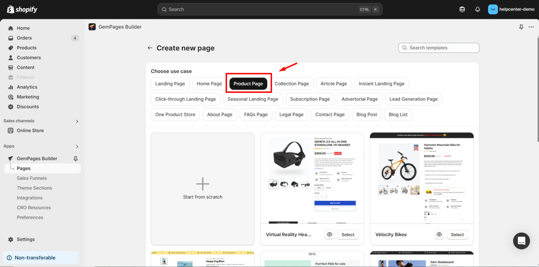The image size is (539, 267).
Task: Expand the Apps section
Action: coord(77,146)
